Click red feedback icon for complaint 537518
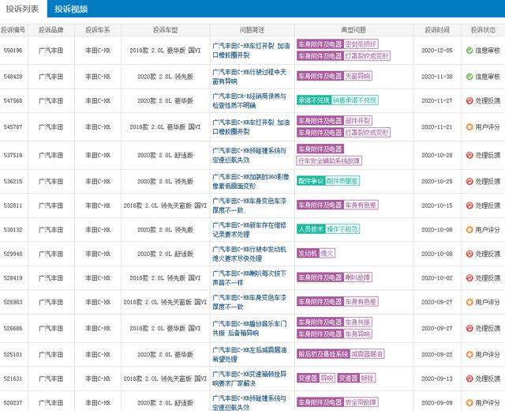 pos(469,155)
